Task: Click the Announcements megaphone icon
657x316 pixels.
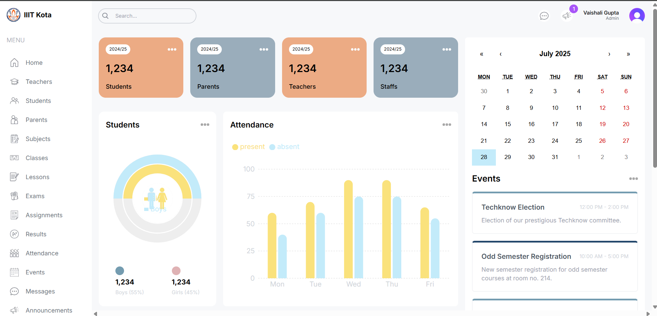Action: coord(14,309)
